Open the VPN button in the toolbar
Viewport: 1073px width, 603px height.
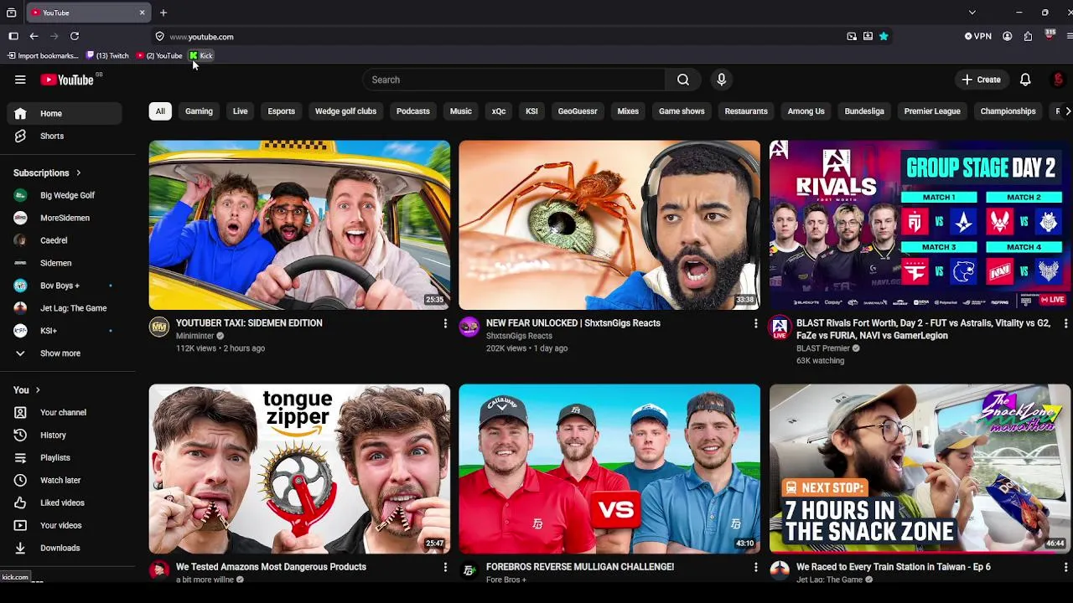[x=977, y=36]
